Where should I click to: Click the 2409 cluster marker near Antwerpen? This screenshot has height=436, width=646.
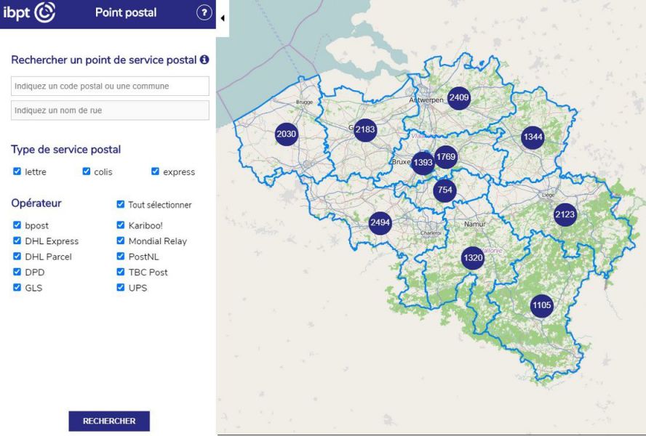tap(459, 97)
